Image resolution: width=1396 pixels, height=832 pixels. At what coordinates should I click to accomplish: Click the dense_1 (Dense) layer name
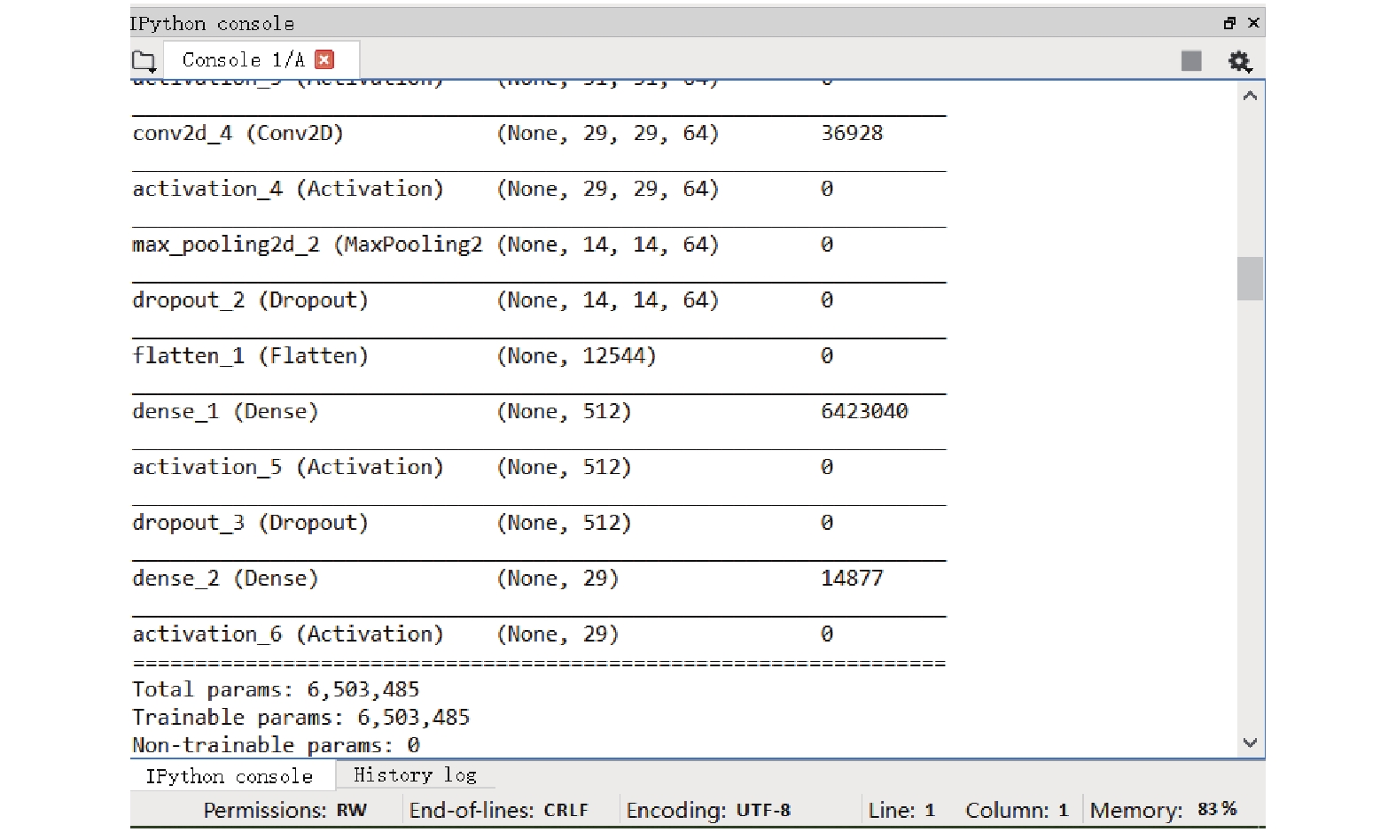point(225,412)
